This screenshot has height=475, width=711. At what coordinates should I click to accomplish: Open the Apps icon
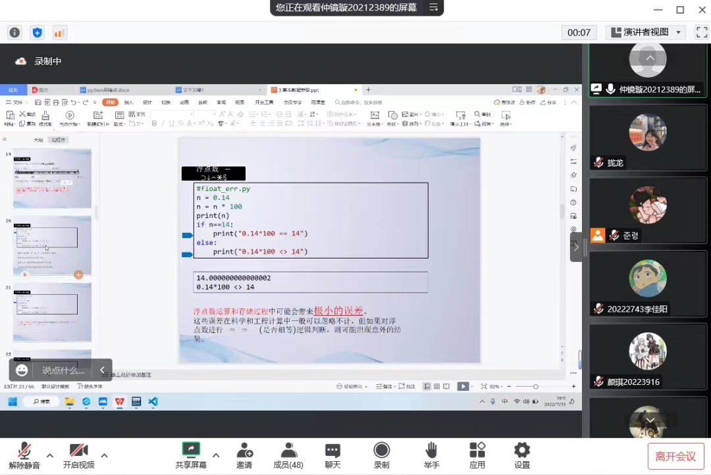(477, 455)
